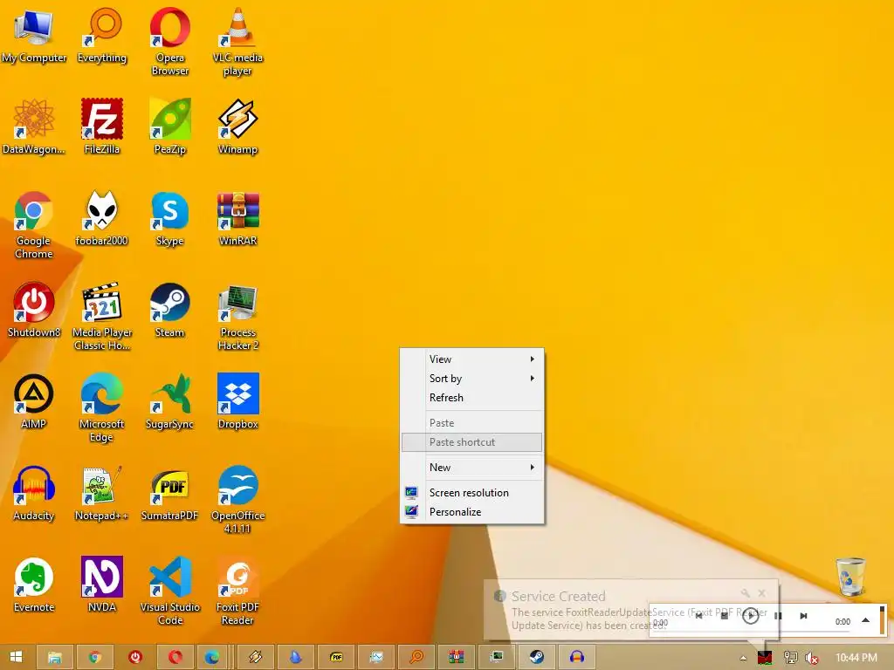The width and height of the screenshot is (894, 670).
Task: Select the Foxit PDF Reader desktop shortcut
Action: [x=237, y=592]
